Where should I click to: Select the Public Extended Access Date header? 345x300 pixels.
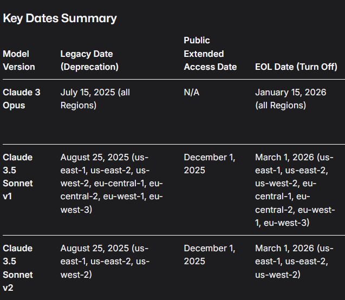pyautogui.click(x=210, y=54)
